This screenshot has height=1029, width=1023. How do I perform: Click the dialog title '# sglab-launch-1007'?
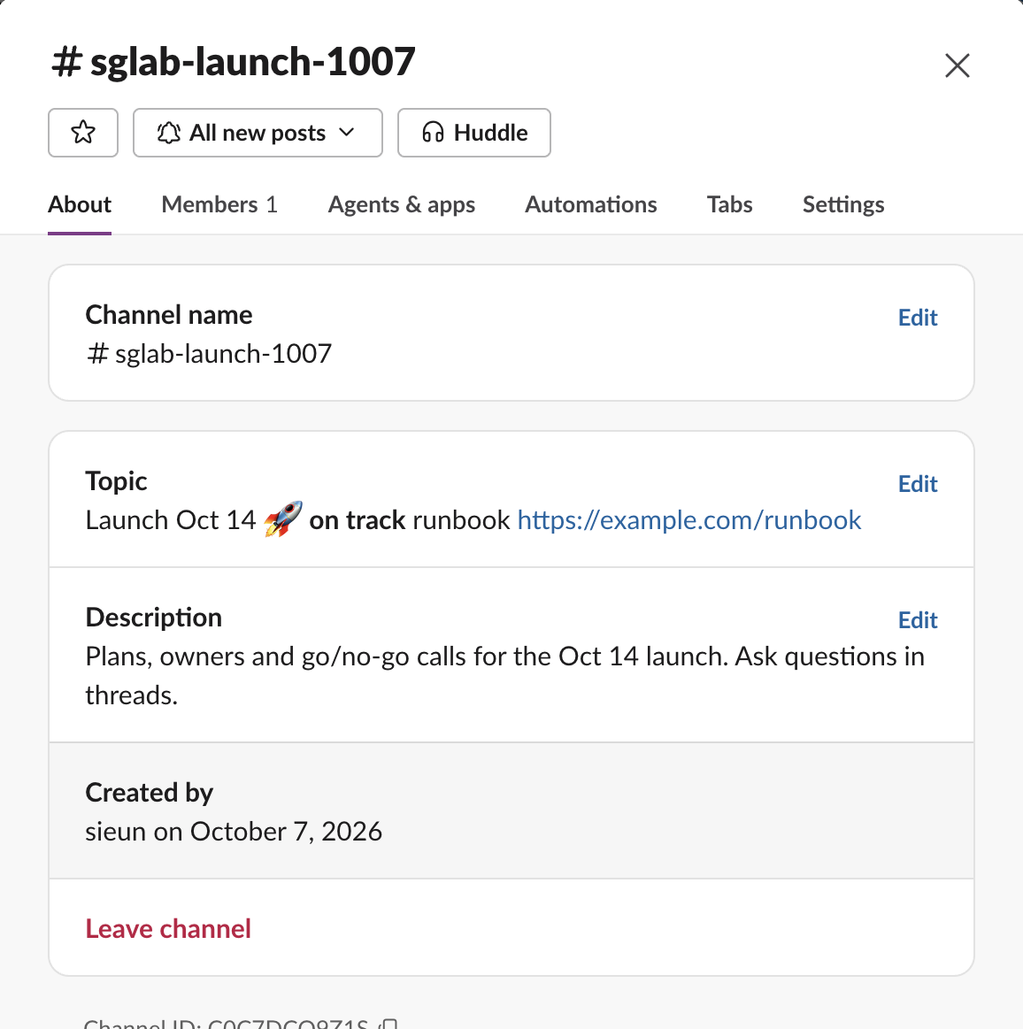tap(233, 62)
